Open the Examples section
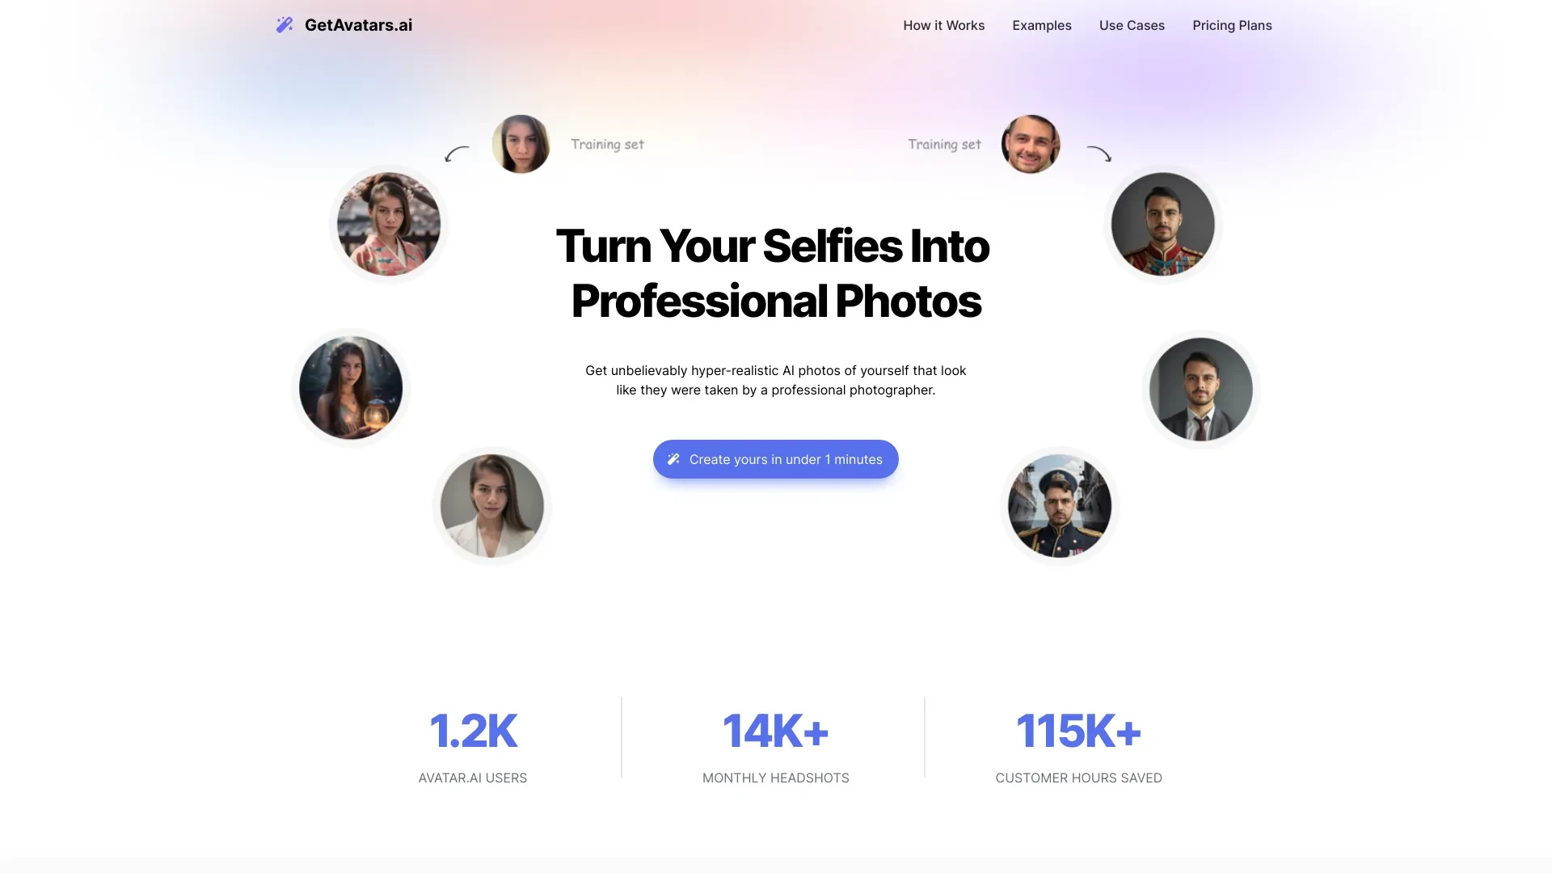 coord(1041,24)
